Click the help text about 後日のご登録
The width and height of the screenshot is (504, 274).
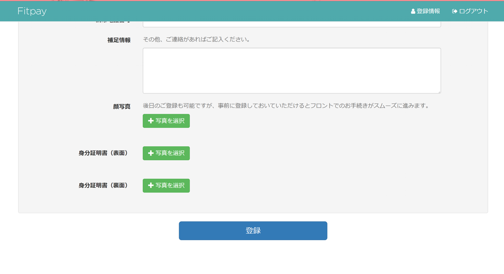click(286, 106)
